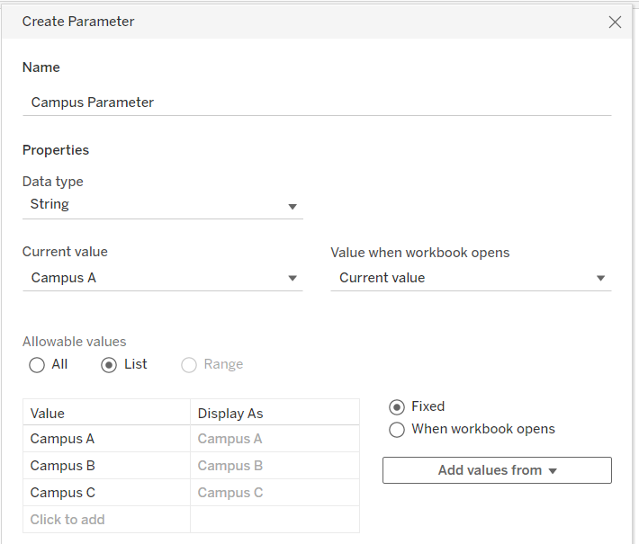Select the When workbook opens radio button
The image size is (639, 544).
tap(397, 430)
